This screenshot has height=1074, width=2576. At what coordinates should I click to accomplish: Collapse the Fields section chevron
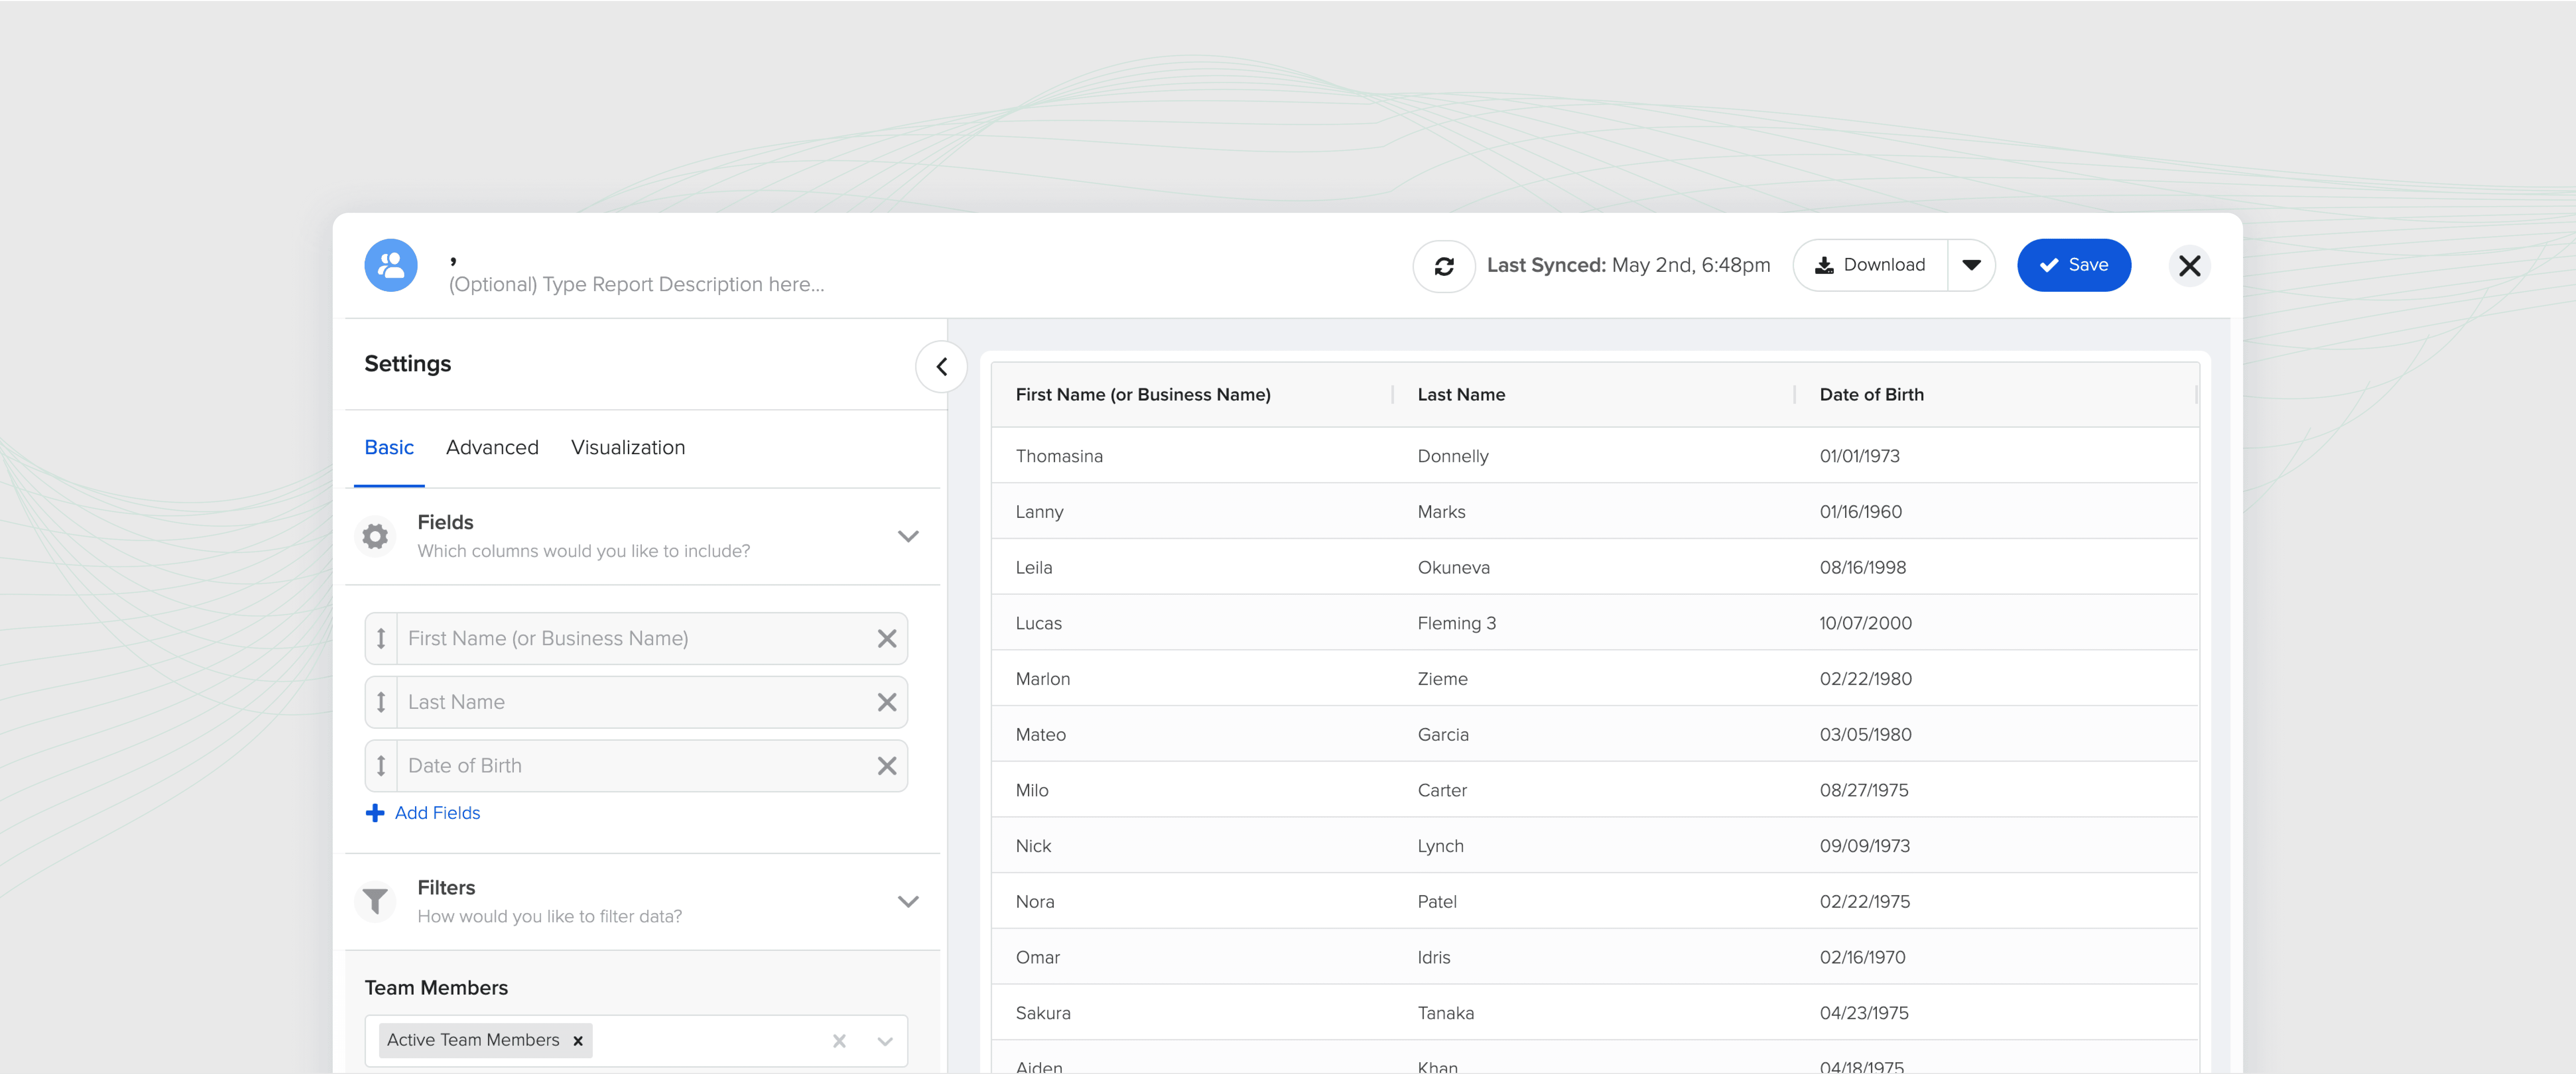click(x=907, y=536)
